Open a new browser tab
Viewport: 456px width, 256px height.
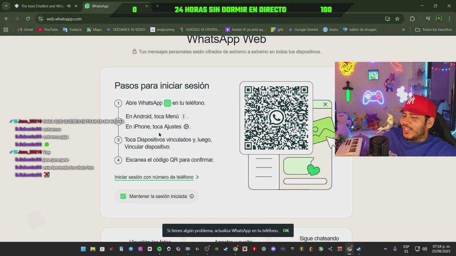[157, 6]
